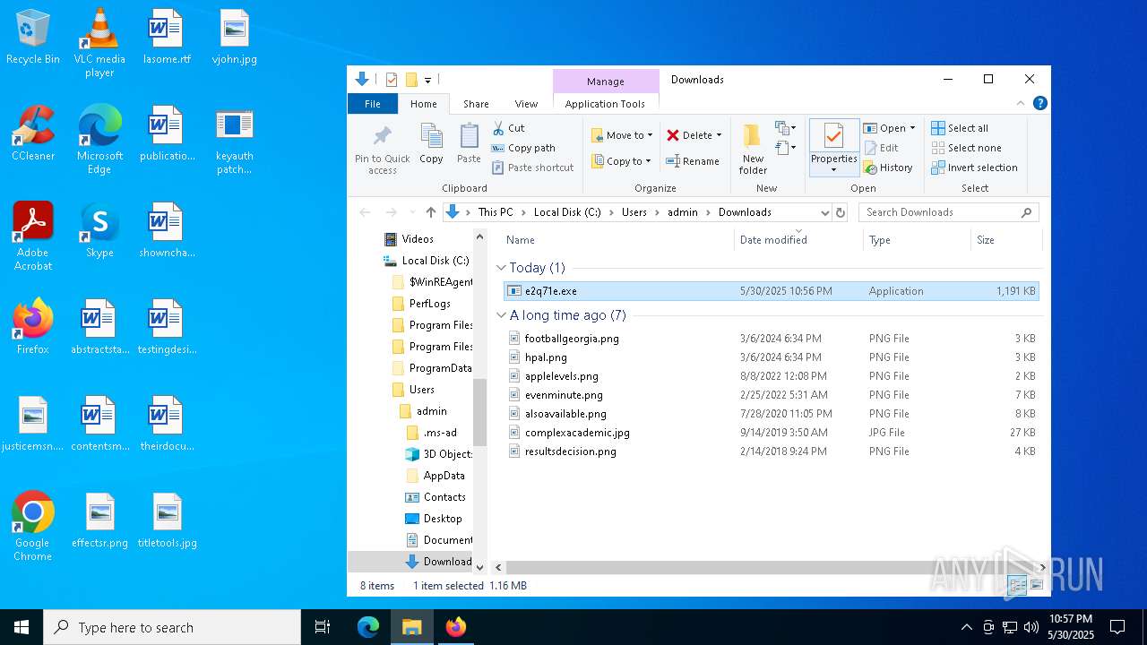This screenshot has width=1147, height=645.
Task: Click quick access Properties toolbar icon
Action: (x=392, y=80)
